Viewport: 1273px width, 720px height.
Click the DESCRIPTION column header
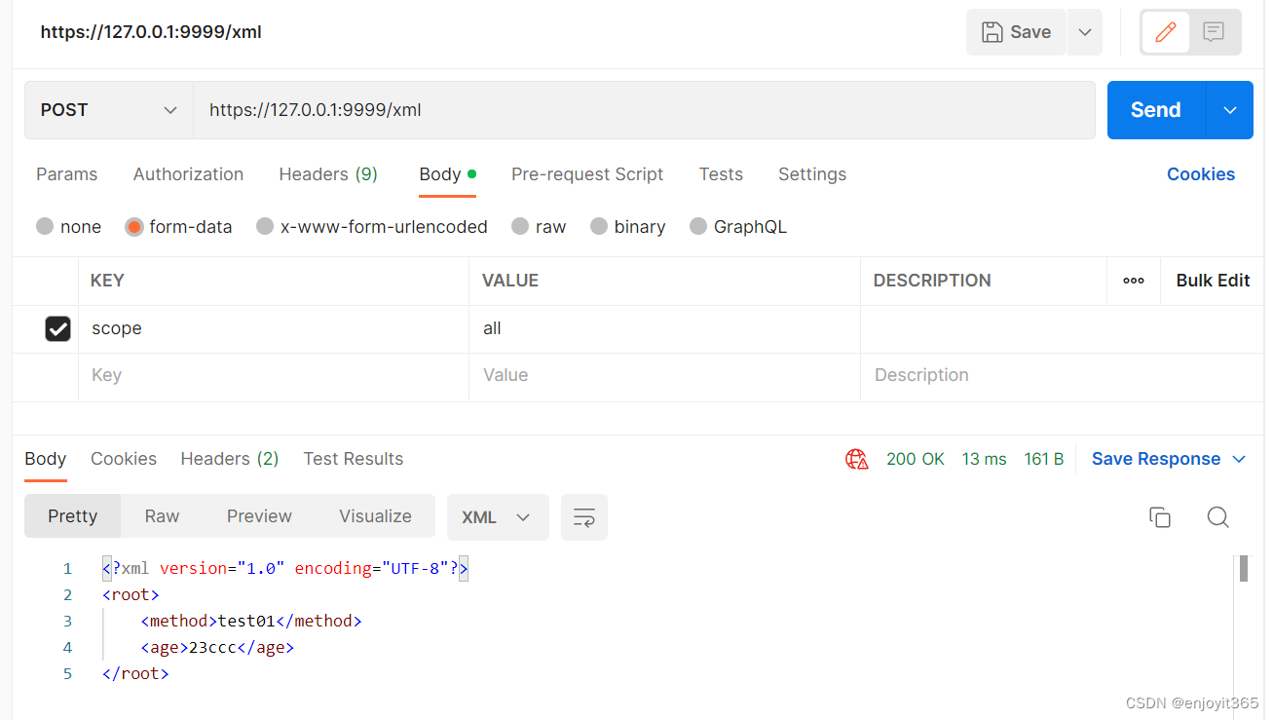click(x=932, y=281)
